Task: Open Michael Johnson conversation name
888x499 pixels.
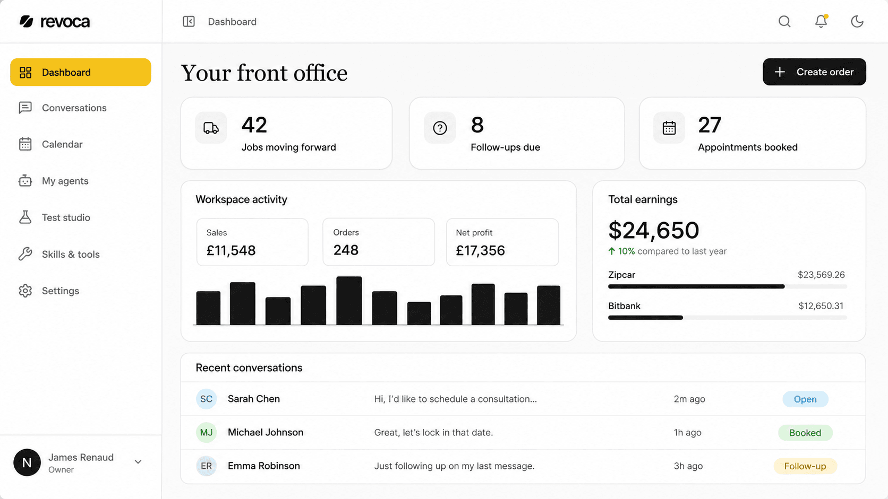Action: click(x=266, y=432)
